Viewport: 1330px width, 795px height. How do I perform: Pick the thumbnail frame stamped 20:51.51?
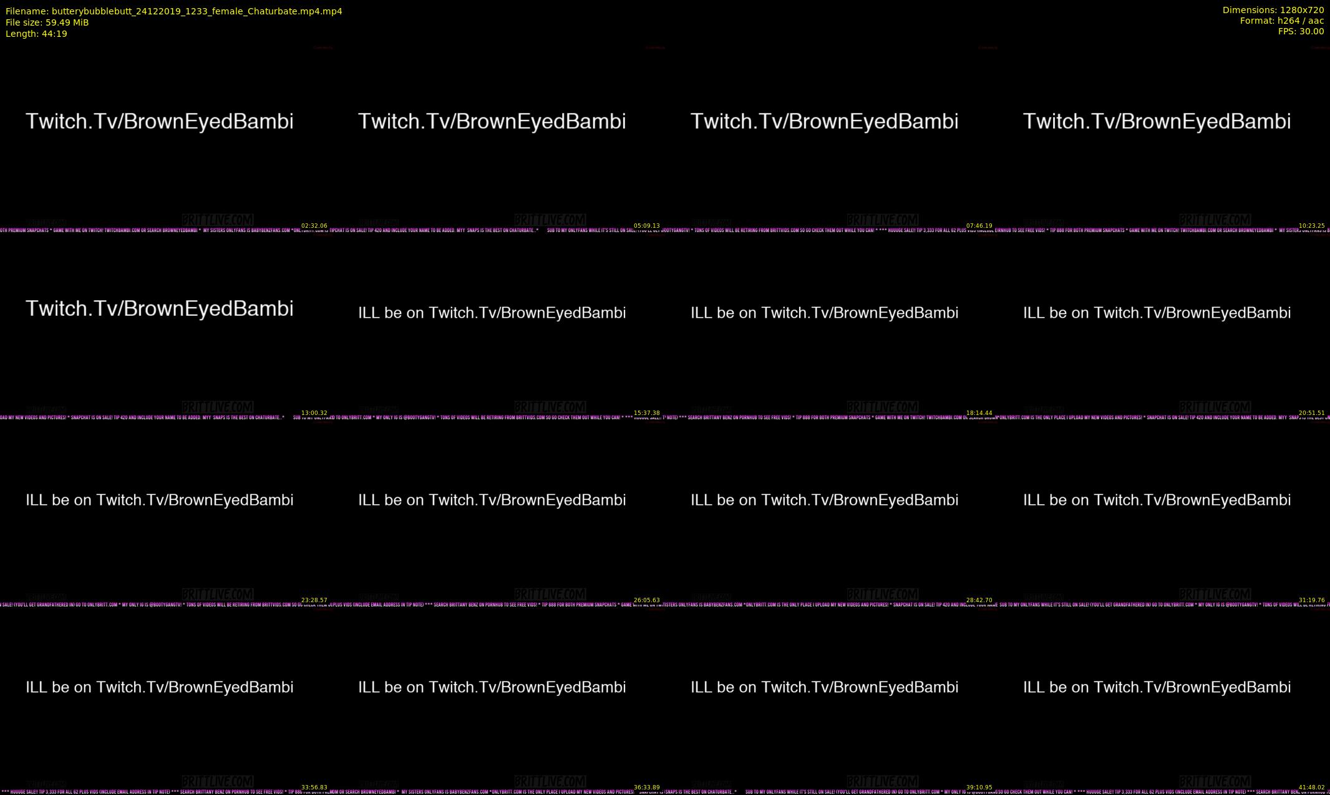click(1163, 326)
